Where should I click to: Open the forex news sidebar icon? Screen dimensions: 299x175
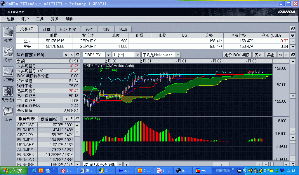(x=8, y=72)
